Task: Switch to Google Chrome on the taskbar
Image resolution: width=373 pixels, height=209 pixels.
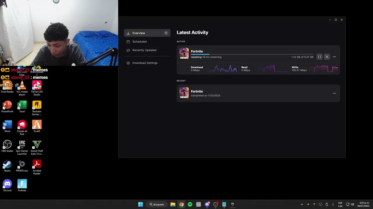Action: (181, 204)
